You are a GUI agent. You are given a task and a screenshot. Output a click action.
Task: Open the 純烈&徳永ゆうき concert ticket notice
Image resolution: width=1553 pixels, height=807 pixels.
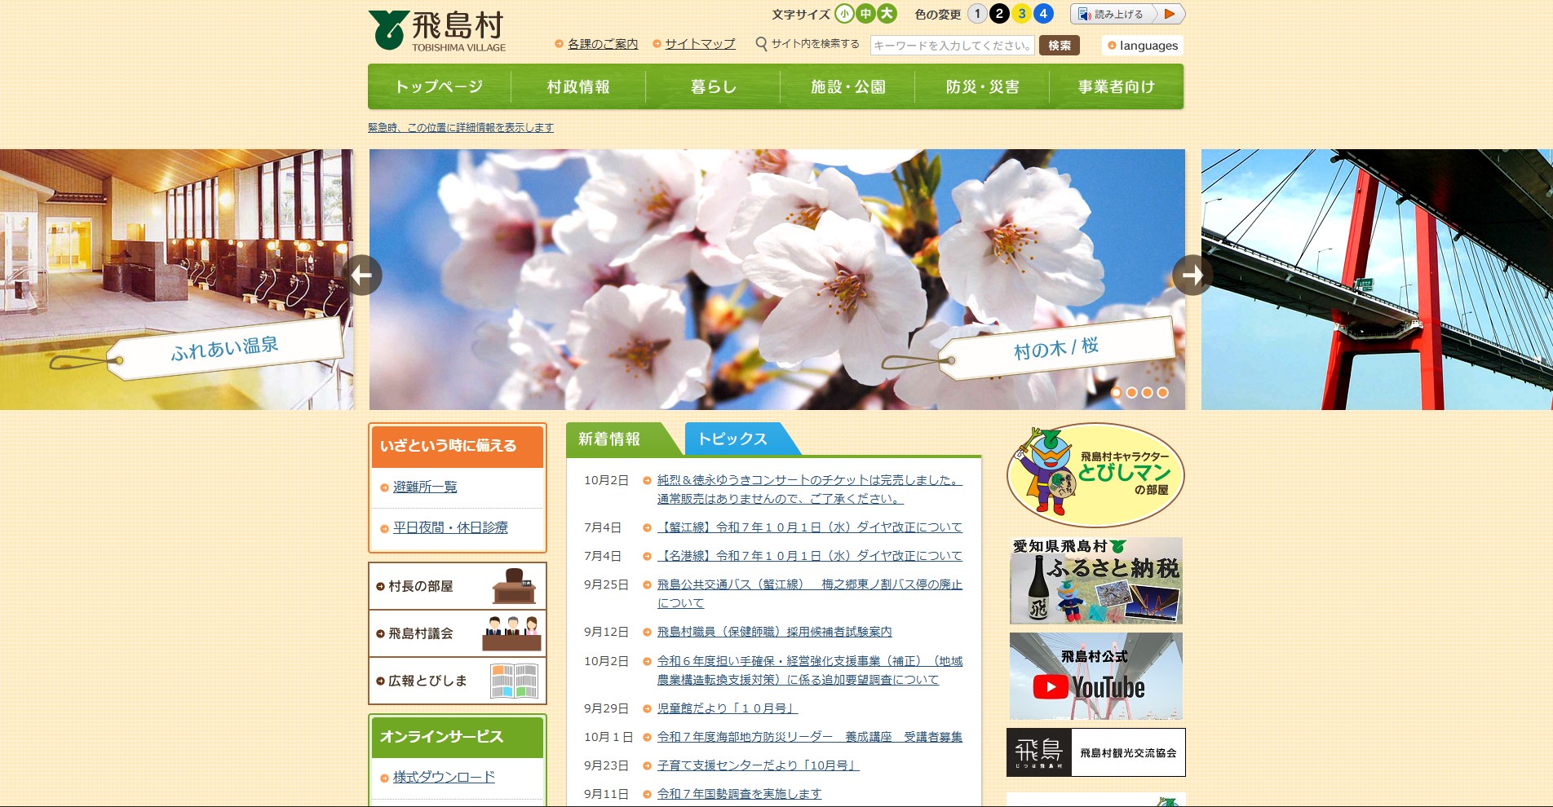coord(810,490)
